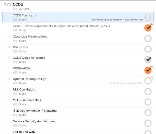Open note icon for CCDE Flashcards

(15, 20)
